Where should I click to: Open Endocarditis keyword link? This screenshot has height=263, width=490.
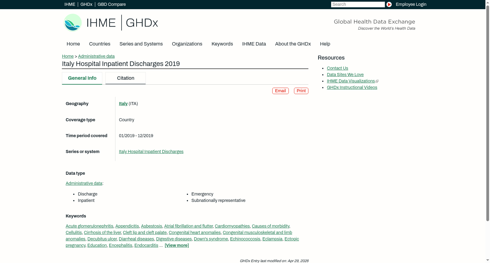point(146,245)
